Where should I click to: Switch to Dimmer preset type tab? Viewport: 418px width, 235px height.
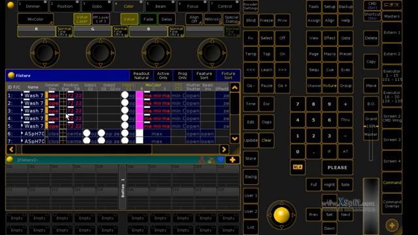point(33,6)
